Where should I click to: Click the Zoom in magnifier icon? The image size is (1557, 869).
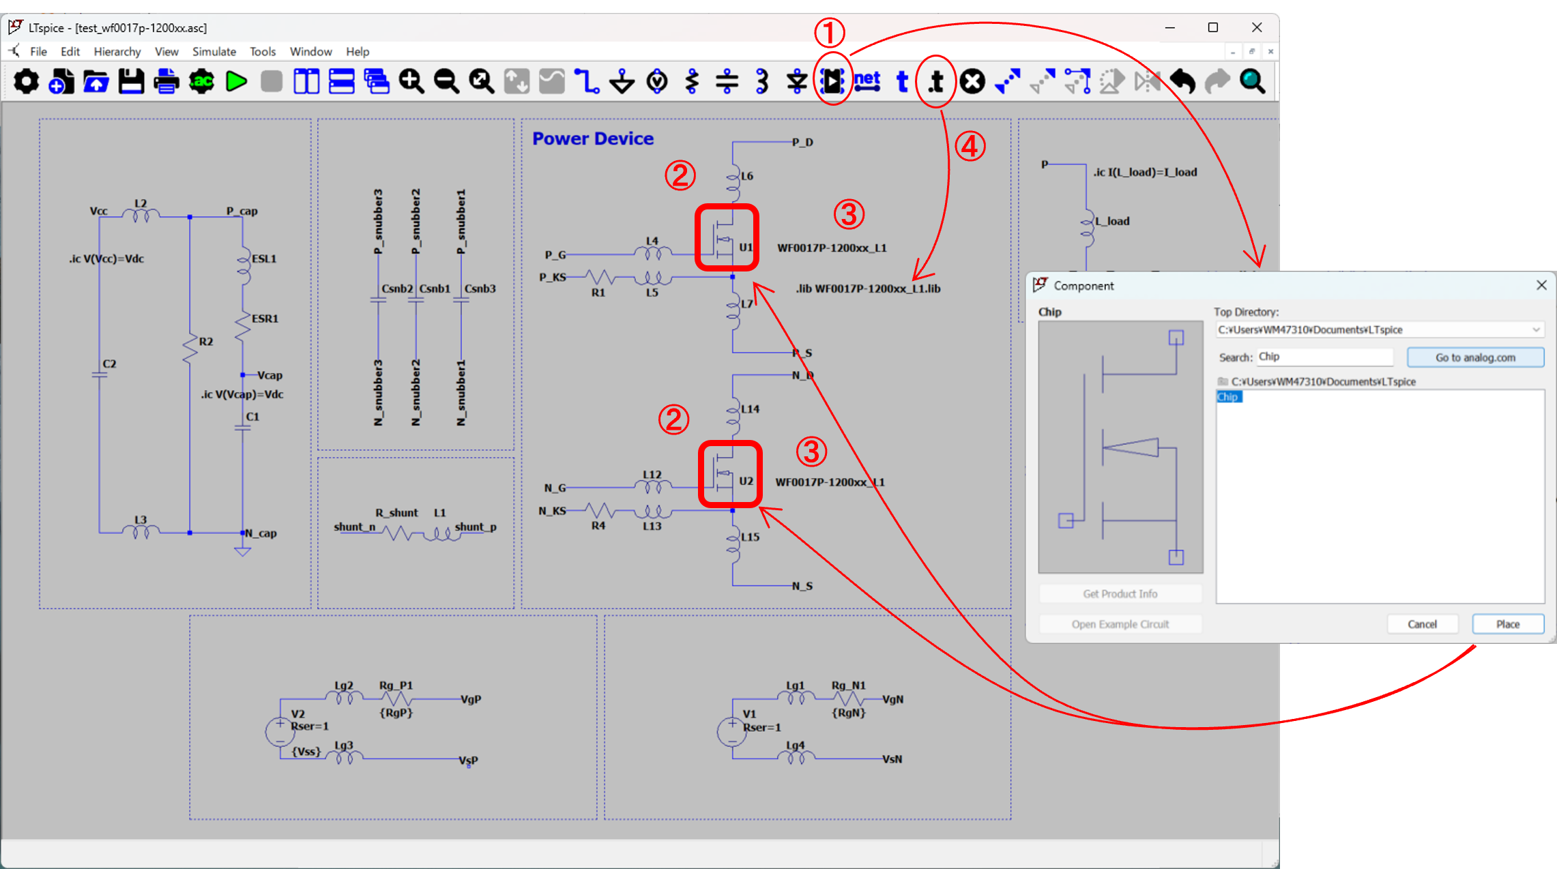[x=411, y=82]
